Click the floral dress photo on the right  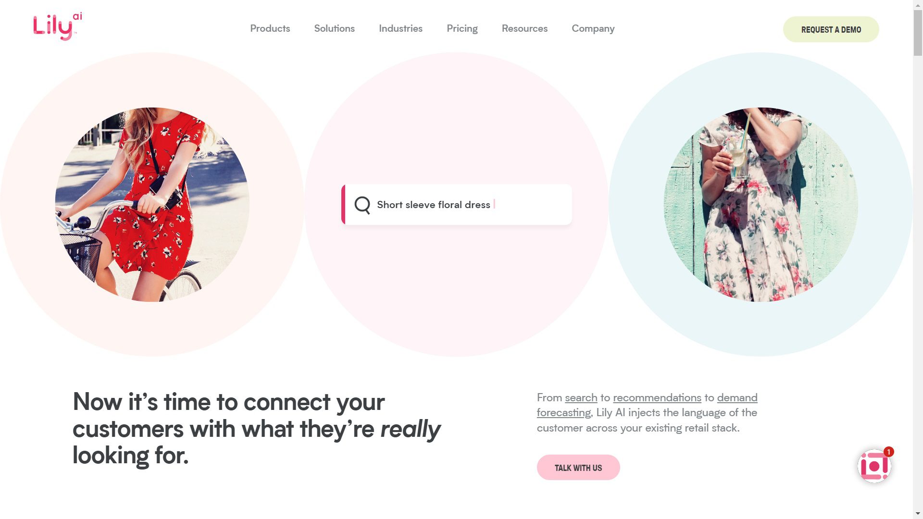(x=761, y=204)
